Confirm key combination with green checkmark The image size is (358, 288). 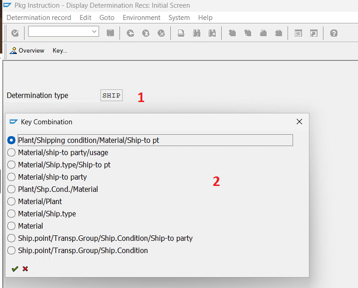click(15, 268)
